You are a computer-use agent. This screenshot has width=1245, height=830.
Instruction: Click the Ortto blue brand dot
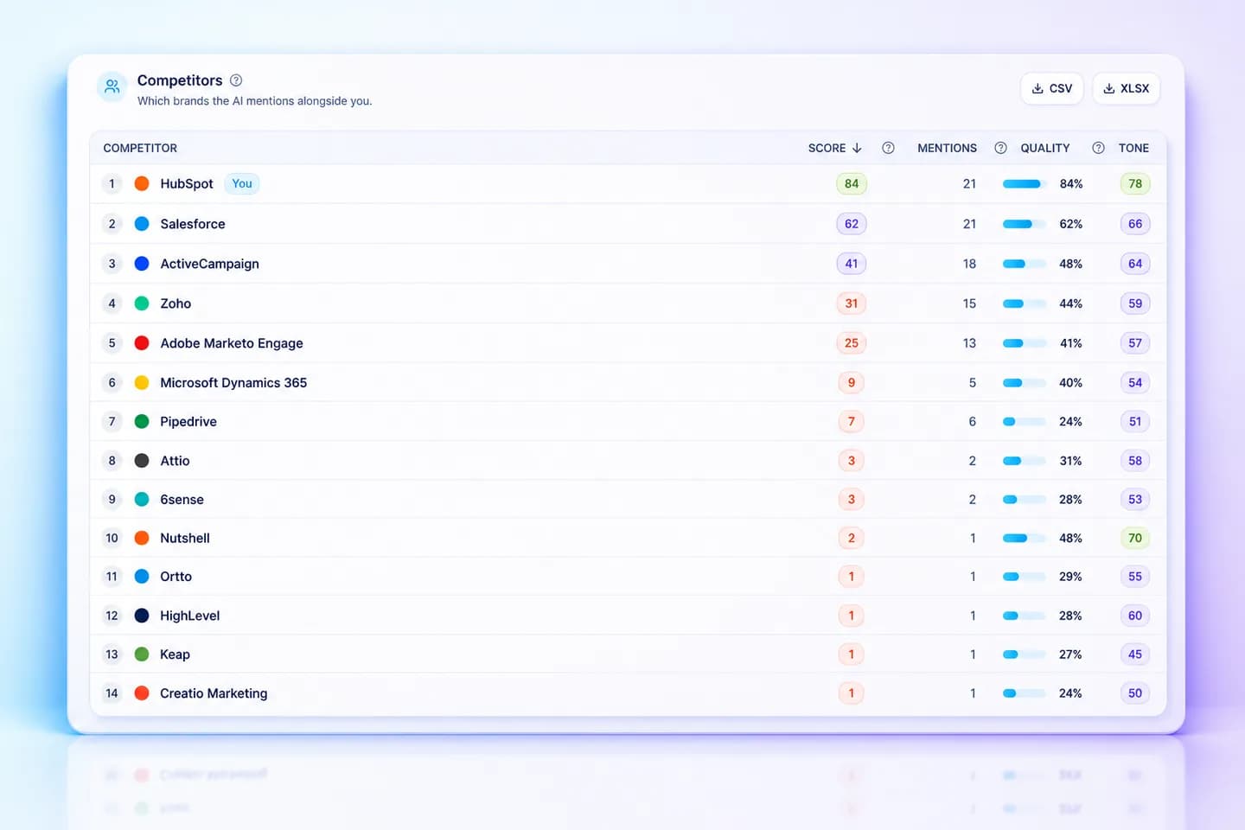point(142,577)
